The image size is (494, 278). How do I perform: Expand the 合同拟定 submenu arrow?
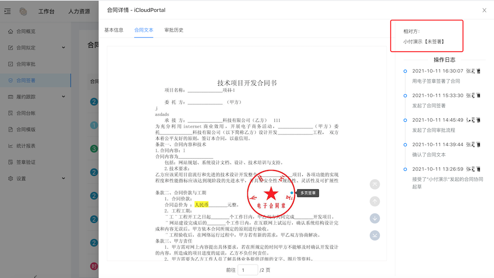click(63, 47)
